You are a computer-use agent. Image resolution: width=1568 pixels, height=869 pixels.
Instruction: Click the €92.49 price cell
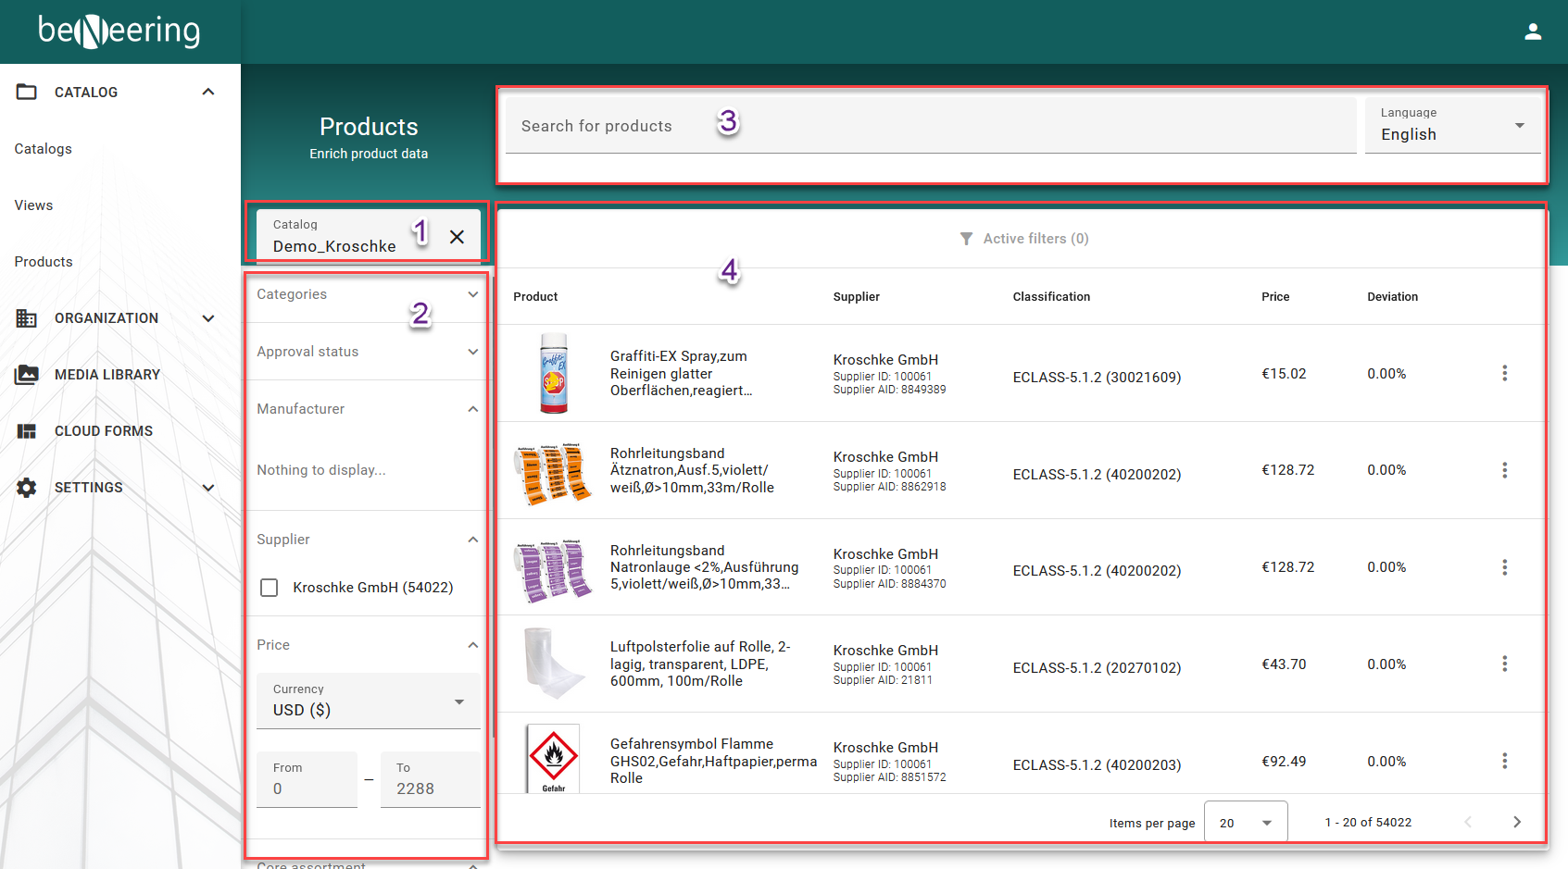tap(1284, 762)
